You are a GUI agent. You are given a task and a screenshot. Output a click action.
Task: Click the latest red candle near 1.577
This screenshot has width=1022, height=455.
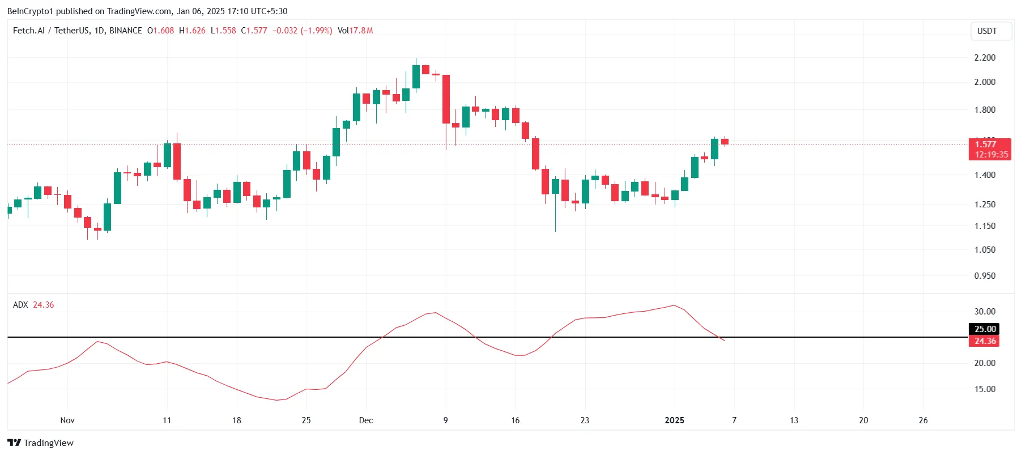coord(725,142)
